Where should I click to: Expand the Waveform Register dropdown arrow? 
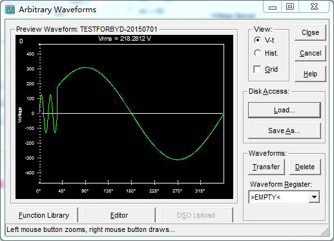[314, 197]
